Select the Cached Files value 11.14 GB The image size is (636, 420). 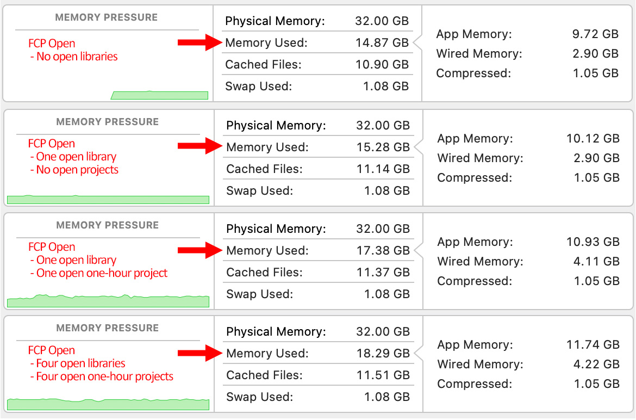click(x=383, y=169)
